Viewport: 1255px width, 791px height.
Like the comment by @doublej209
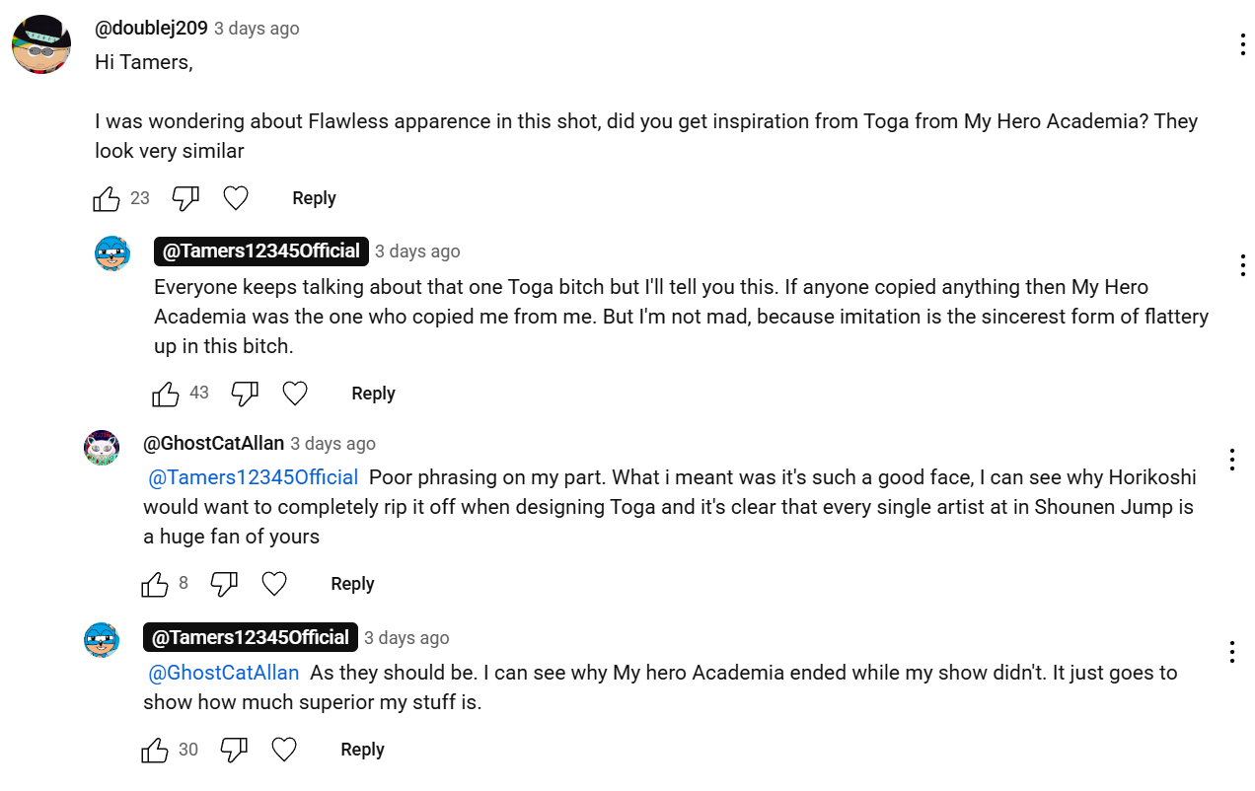coord(107,199)
